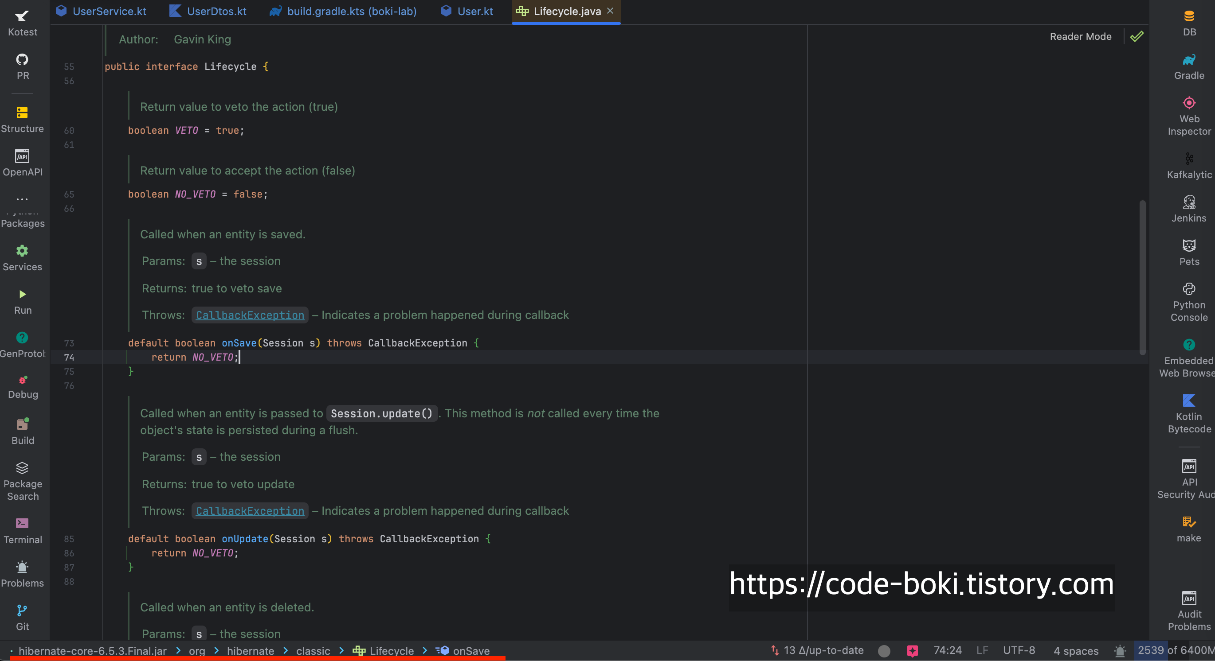Click the editor vertical scrollbar thumb
Viewport: 1215px width, 661px height.
[x=1142, y=278]
